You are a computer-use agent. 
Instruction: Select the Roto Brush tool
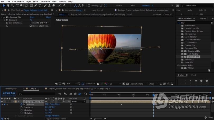59,6
